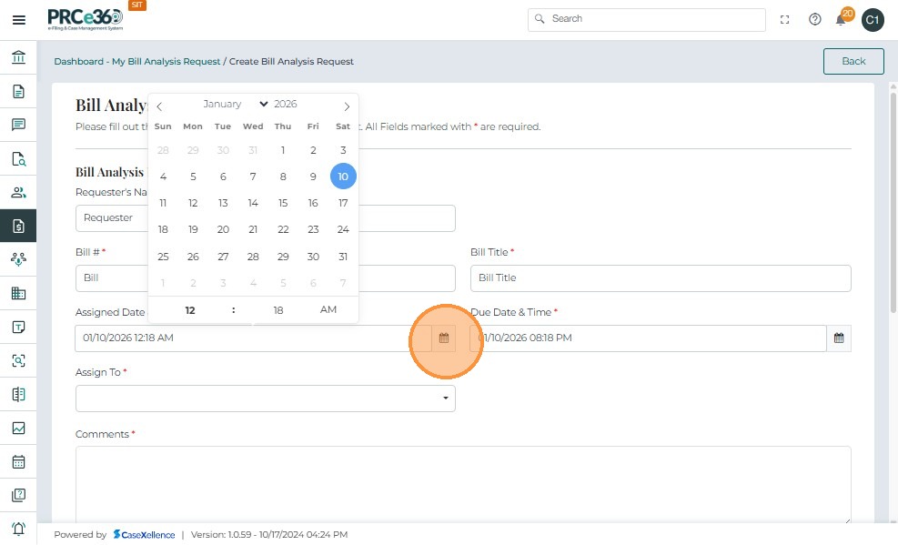Viewport: 898px width, 545px height.
Task: Expand the month dropdown showing January
Action: [x=236, y=105]
